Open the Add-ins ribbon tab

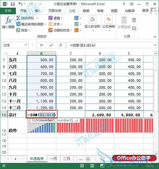pyautogui.click(x=130, y=11)
